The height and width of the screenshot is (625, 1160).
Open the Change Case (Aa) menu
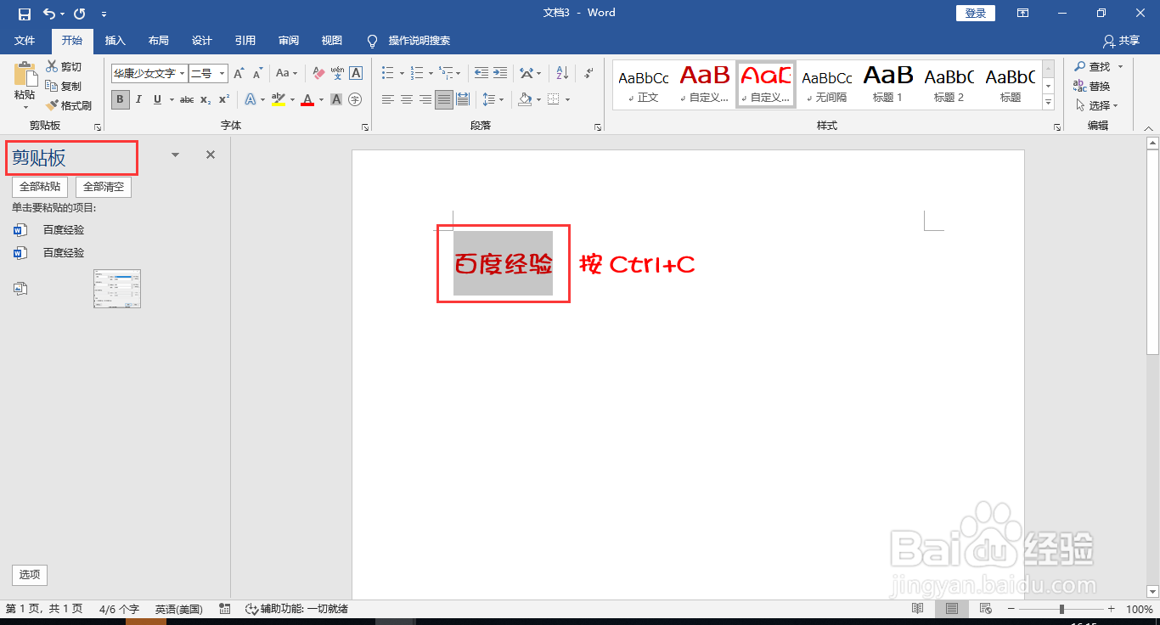286,73
